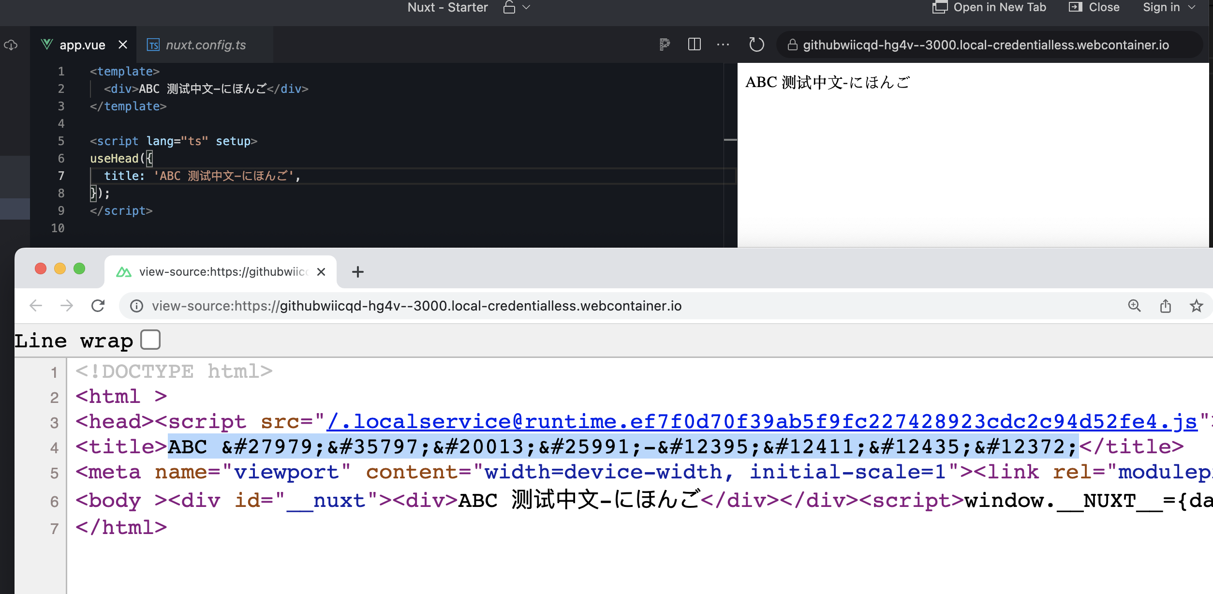Split the editor layout
The image size is (1213, 594).
(x=694, y=45)
